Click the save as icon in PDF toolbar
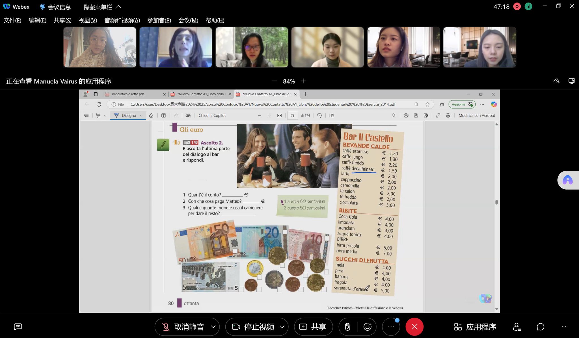579x338 pixels. tap(426, 115)
